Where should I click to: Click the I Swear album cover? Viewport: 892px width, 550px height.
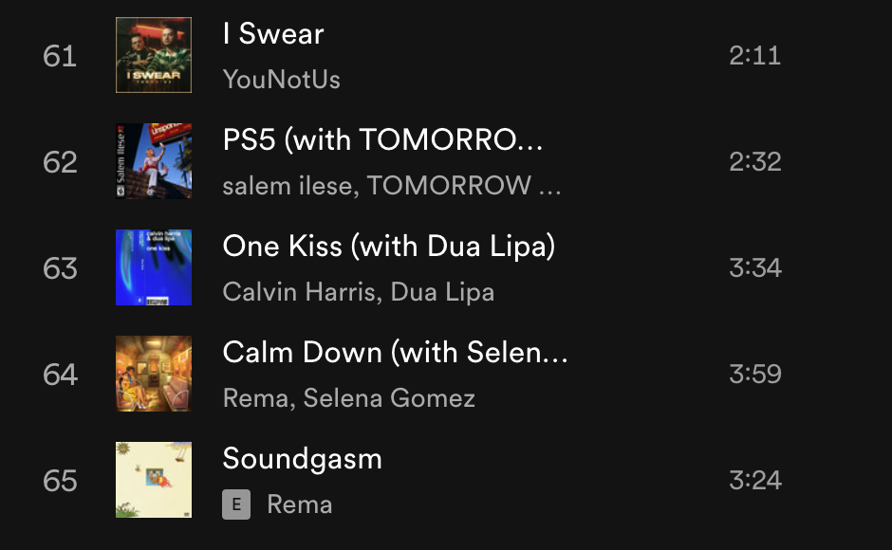tap(154, 55)
